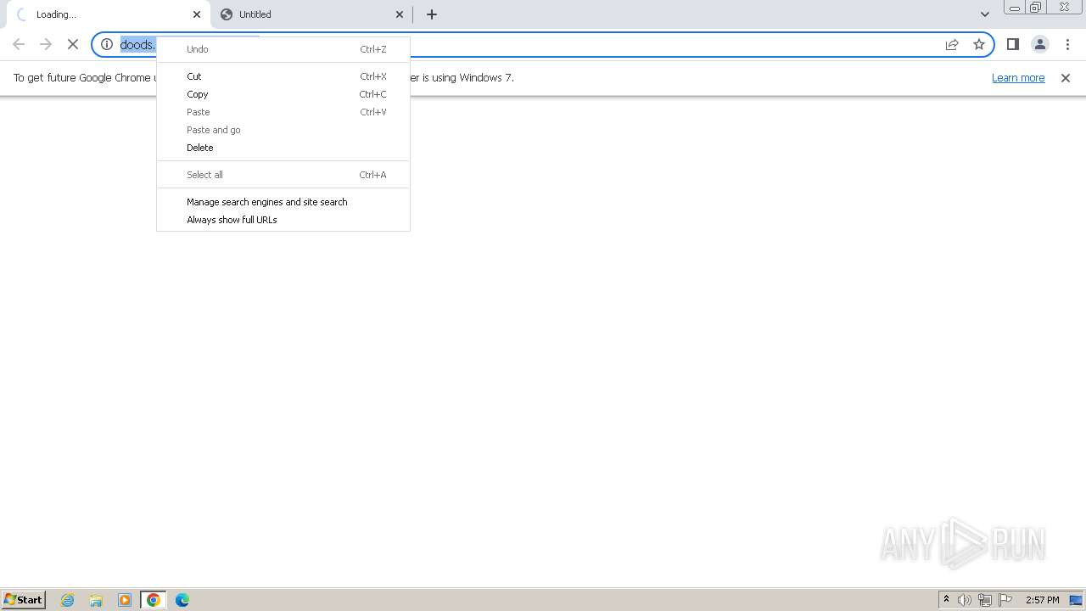
Task: Bookmark this tab with the star
Action: click(979, 44)
